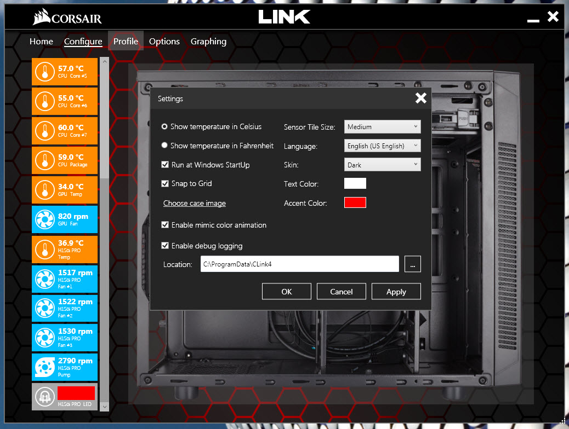Click the 57.0 °C reading
Screen dimensions: 569x429
pos(71,68)
